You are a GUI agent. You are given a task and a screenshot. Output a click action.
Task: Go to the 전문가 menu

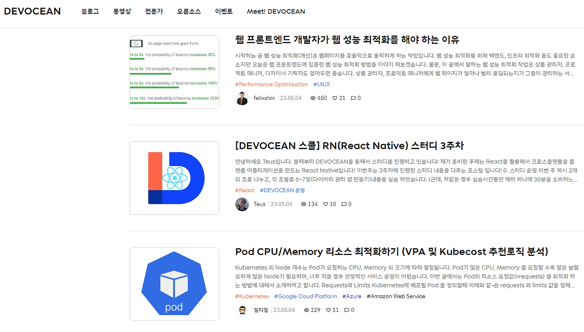(154, 11)
